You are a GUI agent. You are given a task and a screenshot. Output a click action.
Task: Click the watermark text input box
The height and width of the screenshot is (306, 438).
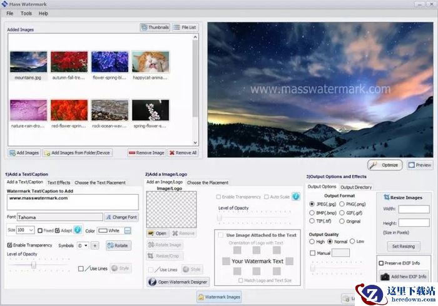pyautogui.click(x=73, y=202)
